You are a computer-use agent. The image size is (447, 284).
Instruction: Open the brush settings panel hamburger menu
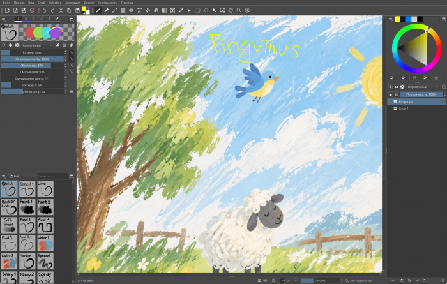pyautogui.click(x=3, y=19)
